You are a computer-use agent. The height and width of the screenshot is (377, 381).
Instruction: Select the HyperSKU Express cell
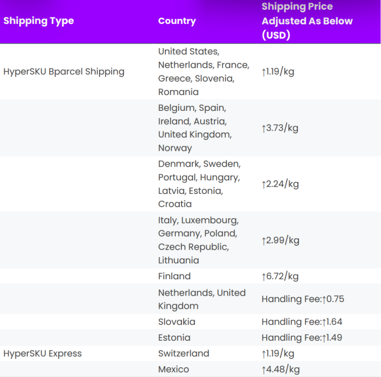click(x=43, y=353)
